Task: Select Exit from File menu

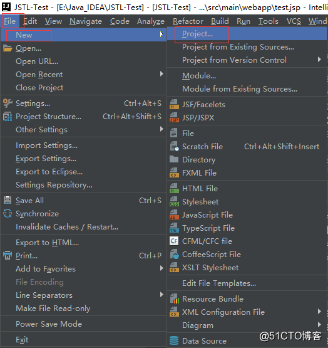Action: [83, 340]
